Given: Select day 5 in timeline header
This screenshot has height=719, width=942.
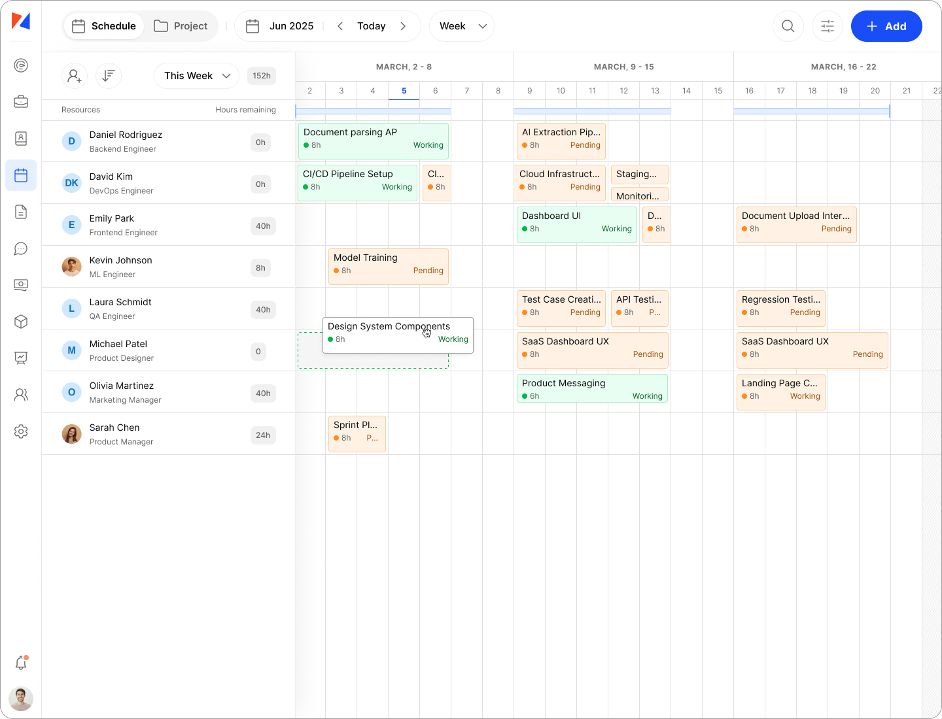Looking at the screenshot, I should click(x=404, y=91).
